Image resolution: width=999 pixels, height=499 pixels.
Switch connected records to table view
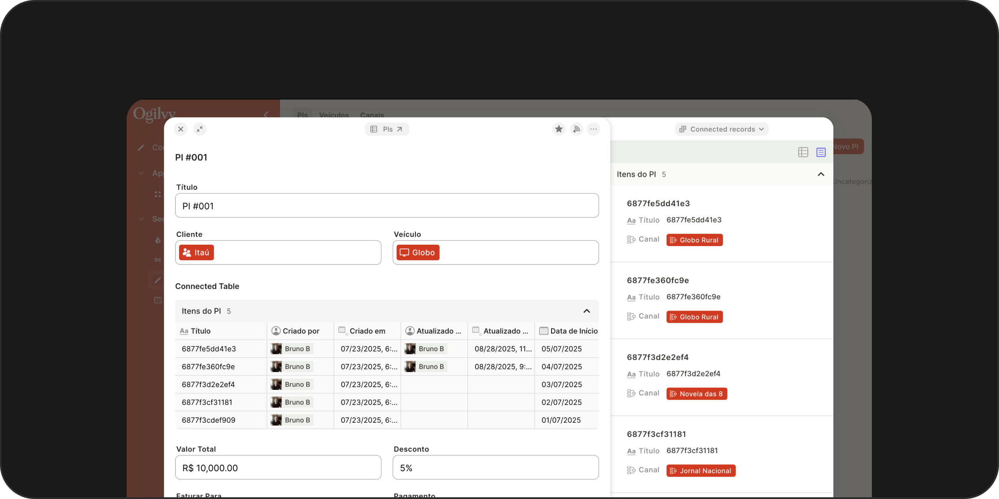(x=803, y=152)
